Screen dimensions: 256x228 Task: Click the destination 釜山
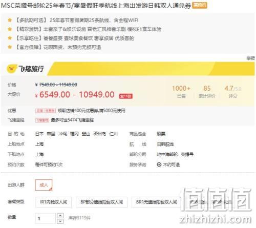pos(86,134)
